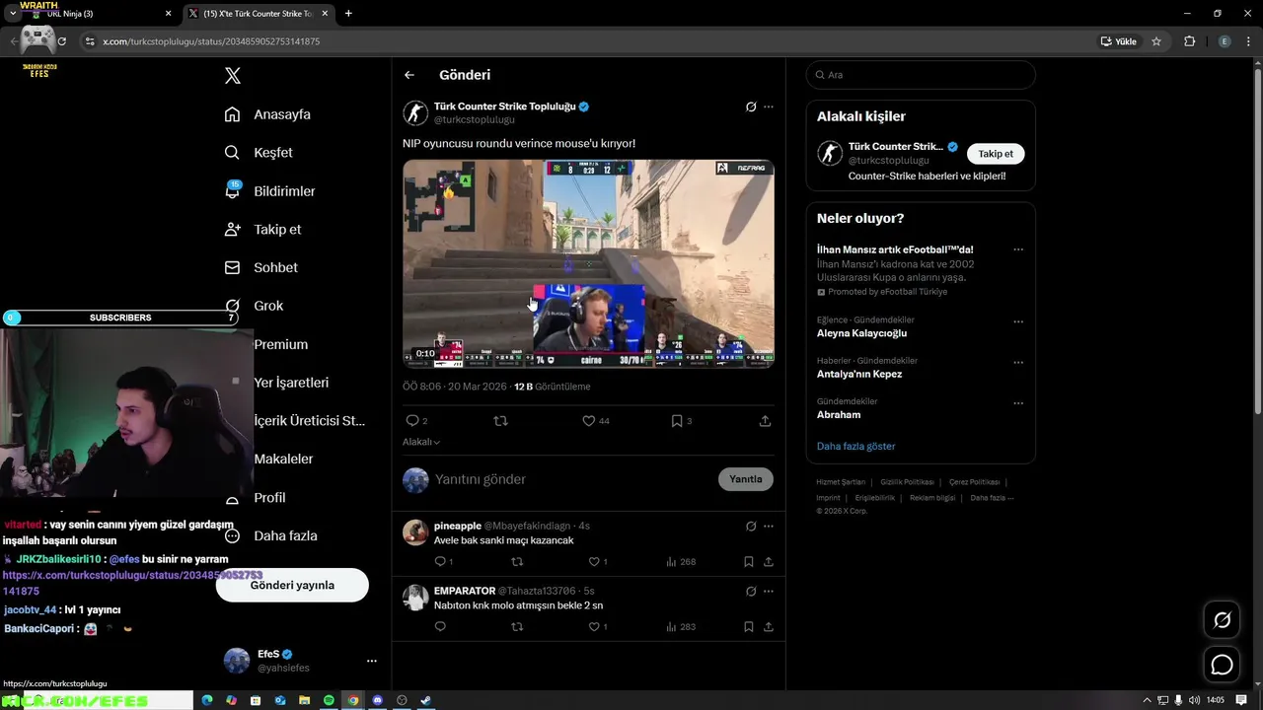Image resolution: width=1263 pixels, height=710 pixels.
Task: Open floating chat bubble button
Action: (x=1222, y=665)
